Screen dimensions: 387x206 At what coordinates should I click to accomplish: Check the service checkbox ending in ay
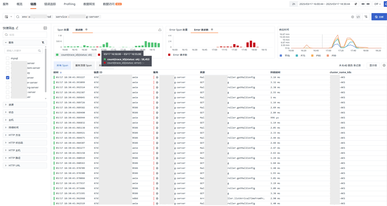(x=8, y=73)
